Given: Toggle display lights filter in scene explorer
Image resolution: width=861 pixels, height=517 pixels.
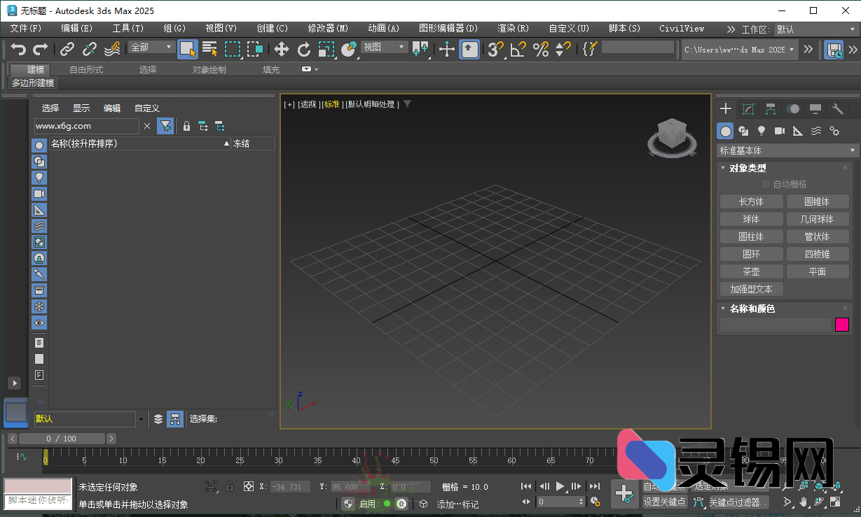Looking at the screenshot, I should tap(40, 178).
